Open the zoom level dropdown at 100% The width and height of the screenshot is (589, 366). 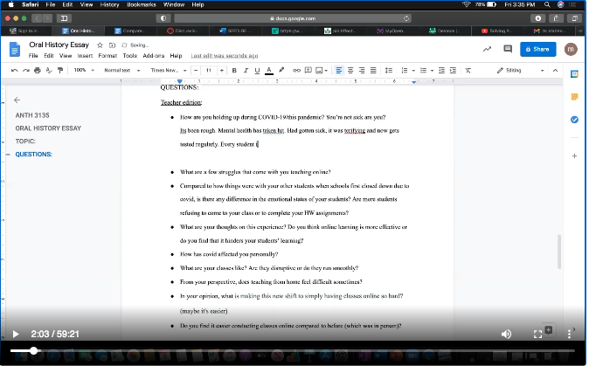click(83, 70)
